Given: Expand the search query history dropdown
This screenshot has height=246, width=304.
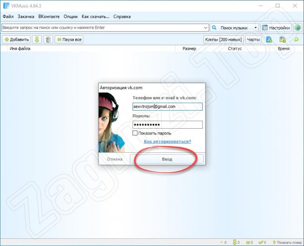Looking at the screenshot, I should [x=206, y=28].
